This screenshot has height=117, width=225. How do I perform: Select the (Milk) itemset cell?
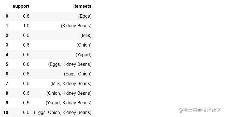pyautogui.click(x=86, y=35)
